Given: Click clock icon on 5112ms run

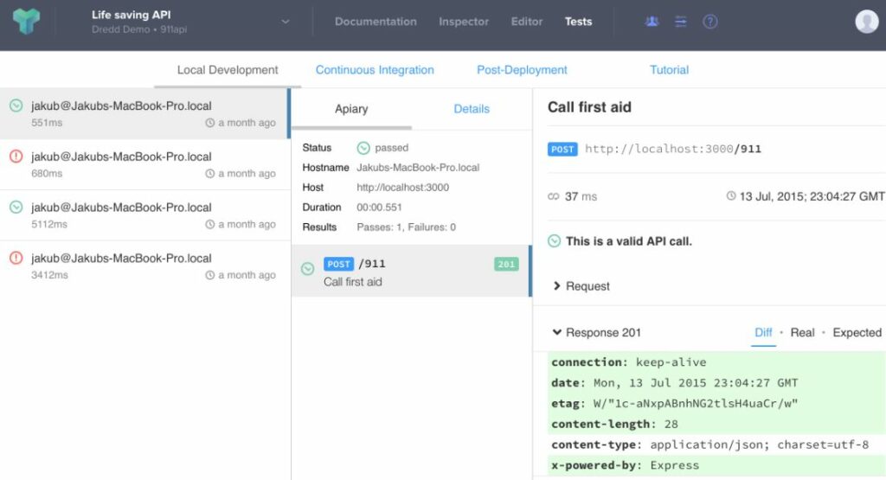Looking at the screenshot, I should tap(209, 224).
